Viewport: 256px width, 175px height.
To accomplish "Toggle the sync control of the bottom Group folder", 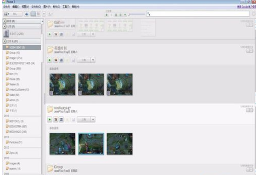I will [x=249, y=169].
